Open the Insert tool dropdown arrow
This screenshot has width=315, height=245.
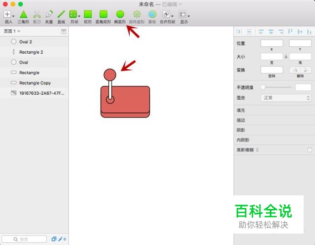pos(13,16)
